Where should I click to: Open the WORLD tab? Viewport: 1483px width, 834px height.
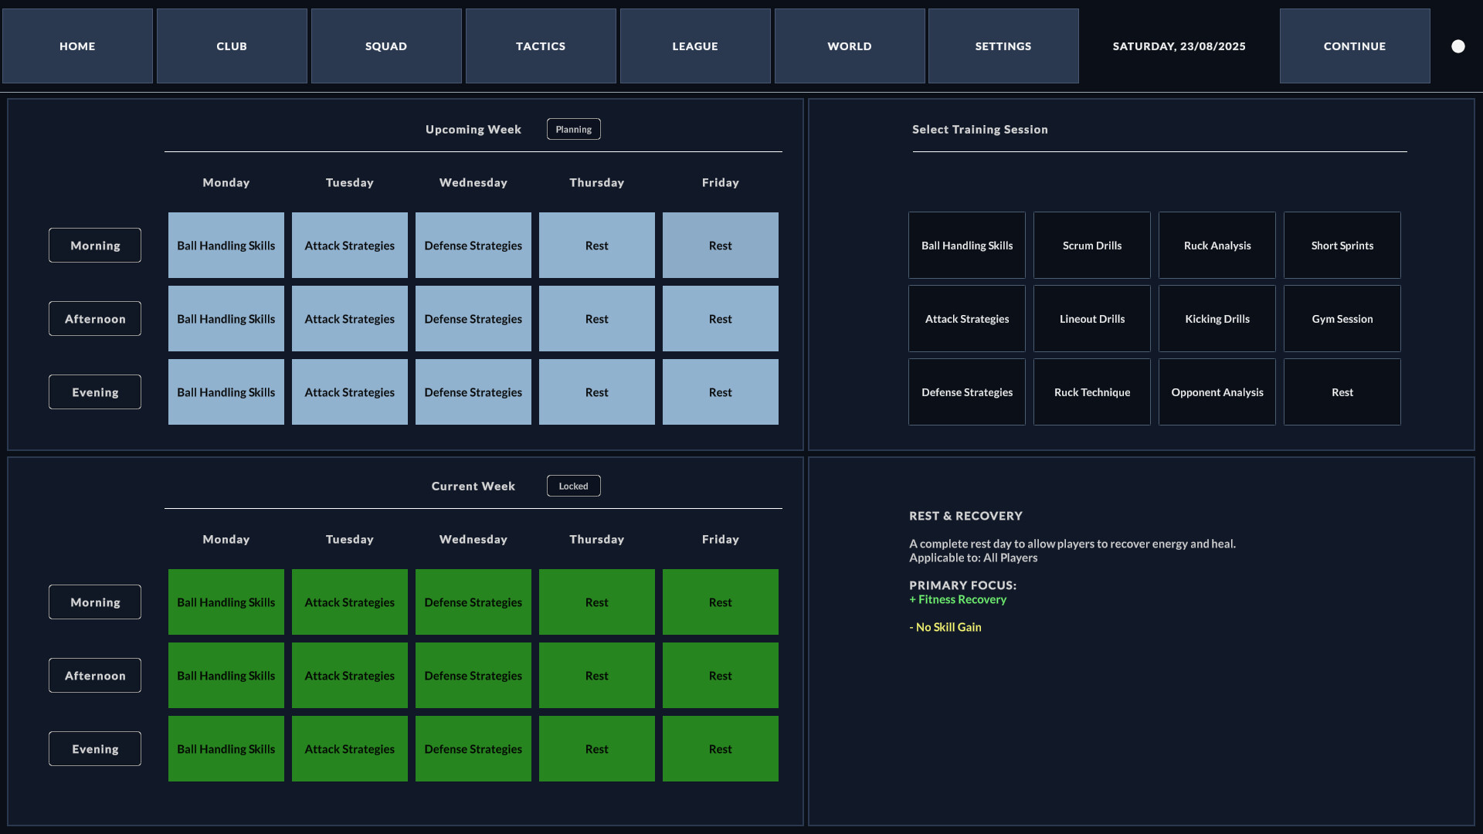pos(850,46)
